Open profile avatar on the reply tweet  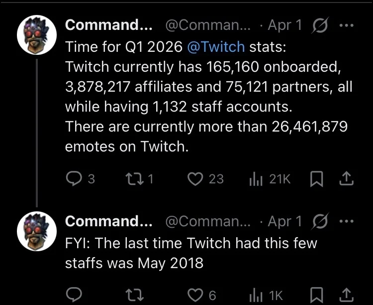(x=37, y=231)
